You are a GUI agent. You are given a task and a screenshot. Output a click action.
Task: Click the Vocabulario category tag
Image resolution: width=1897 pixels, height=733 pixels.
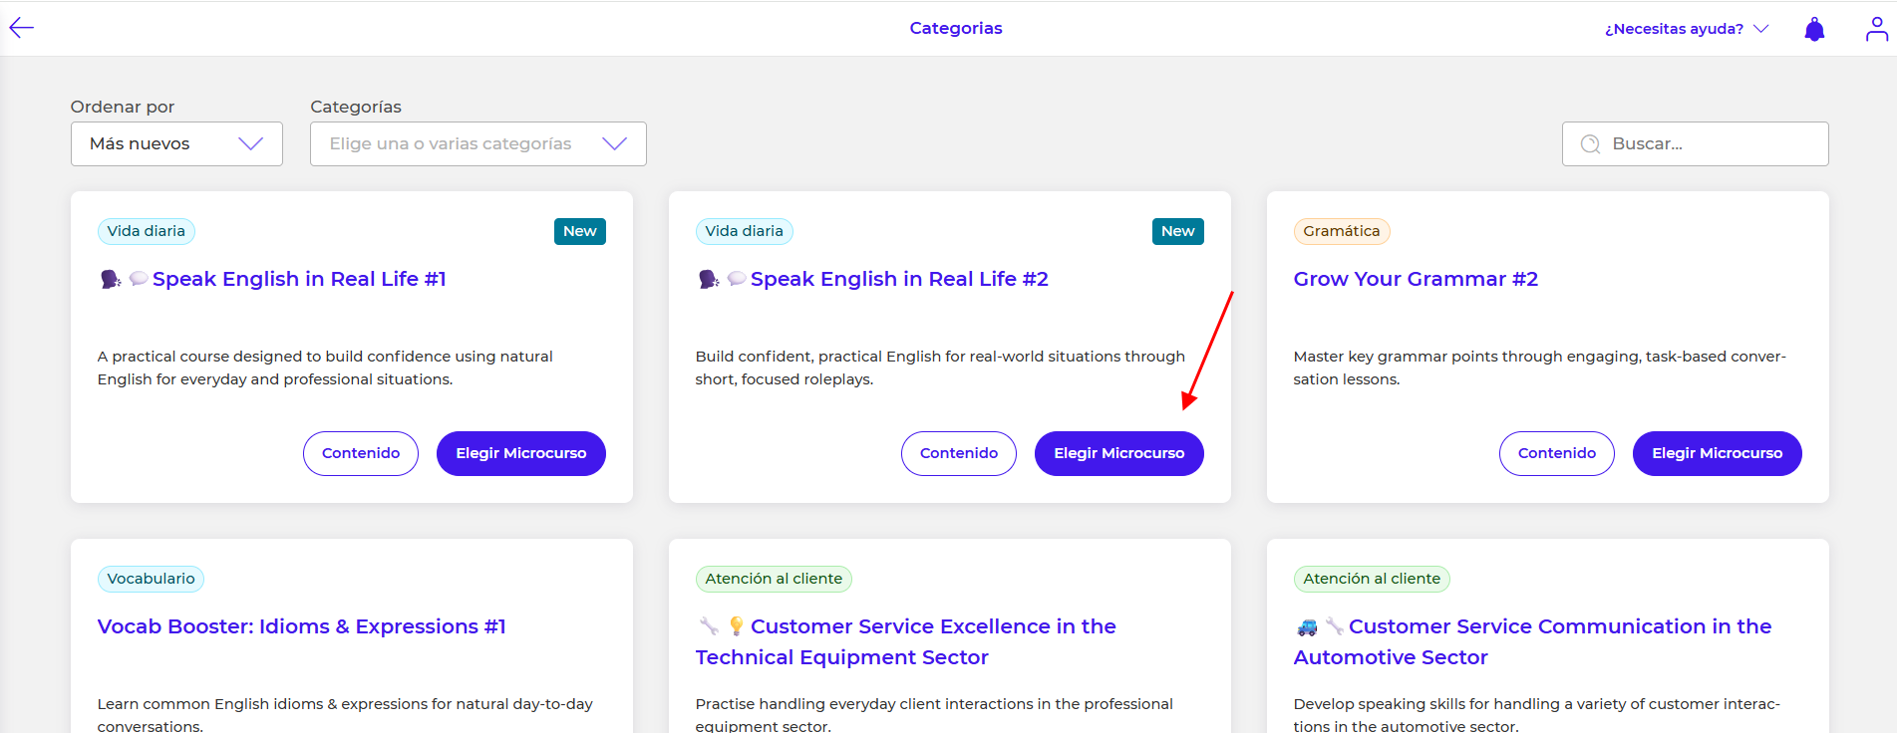(151, 579)
